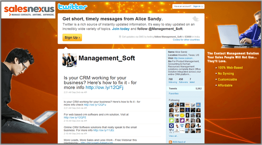262x145 pixels.
Task: Click the salesnexus logo banner
Action: 28,10
